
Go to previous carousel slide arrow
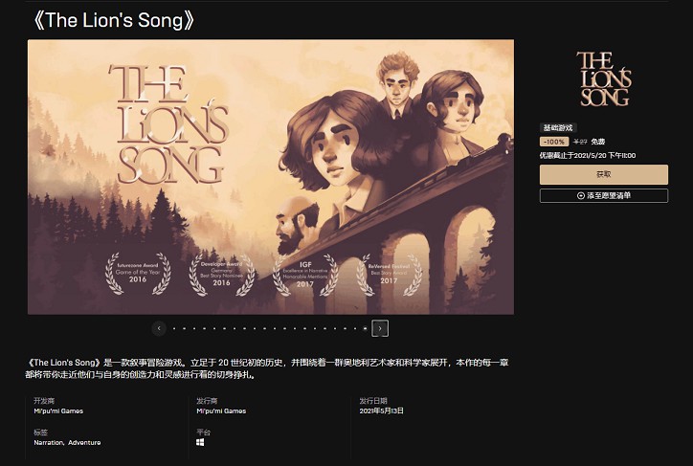click(159, 328)
